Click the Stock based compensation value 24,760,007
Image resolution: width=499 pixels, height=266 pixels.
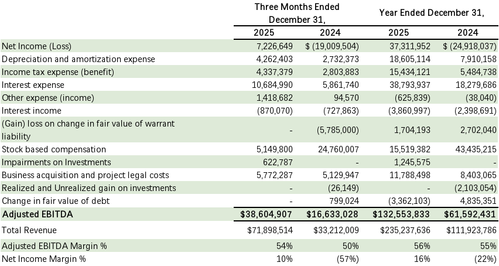[333, 149]
